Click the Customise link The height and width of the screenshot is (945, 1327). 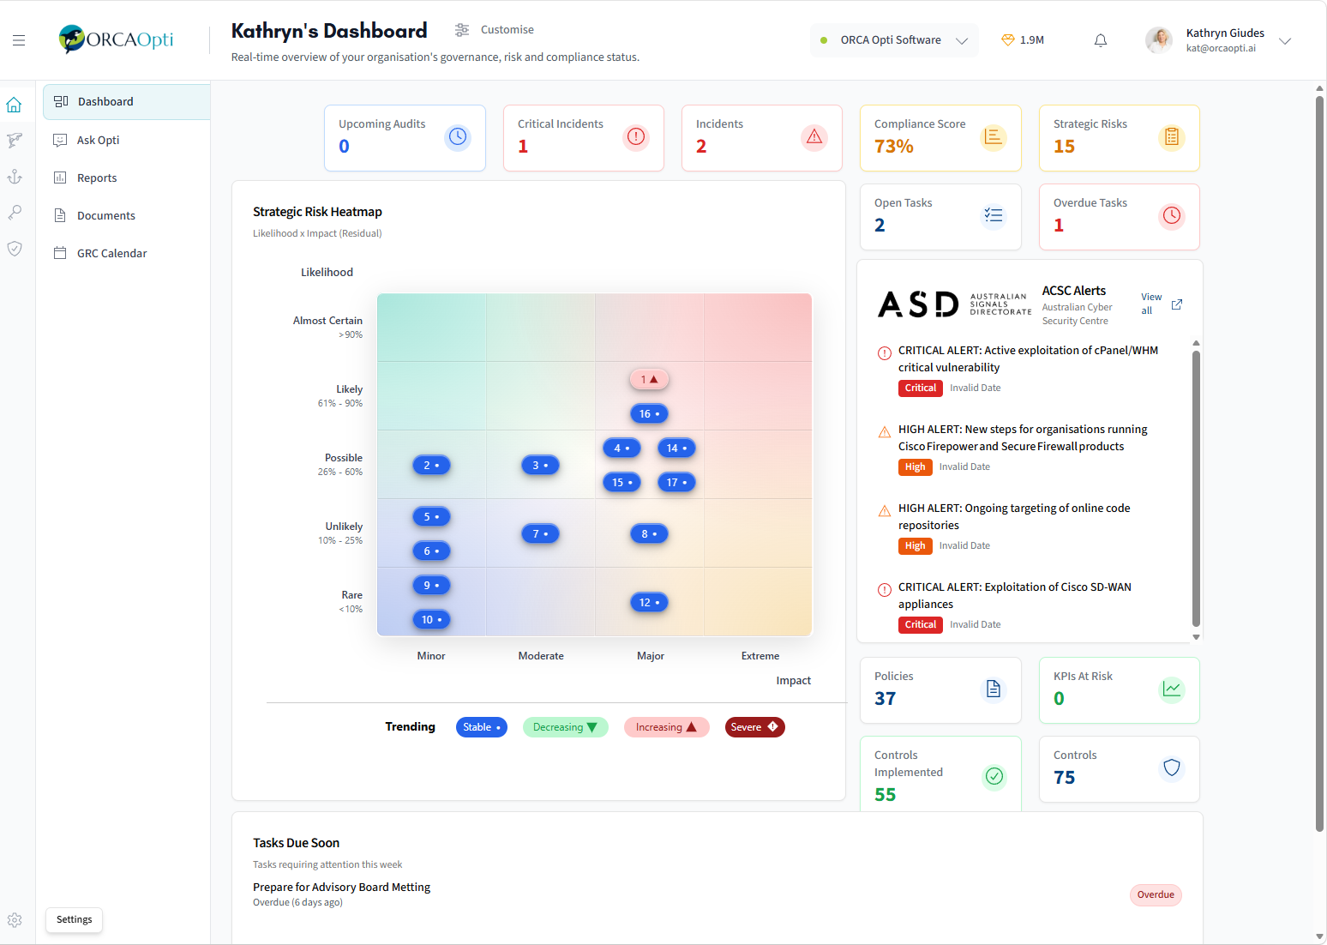point(507,30)
